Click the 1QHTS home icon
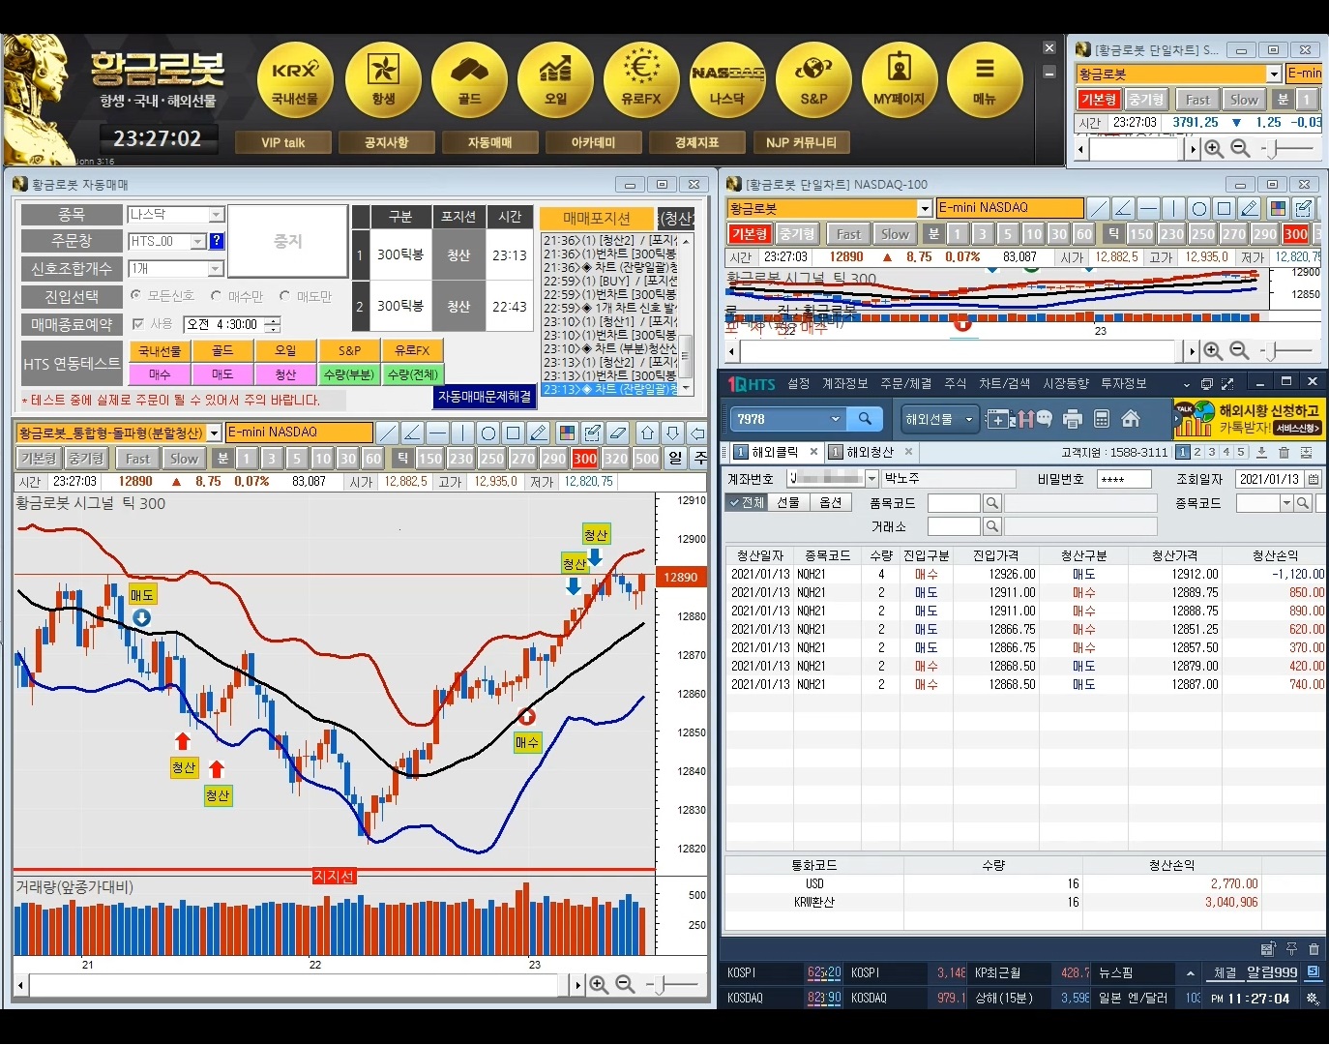 pos(1130,419)
